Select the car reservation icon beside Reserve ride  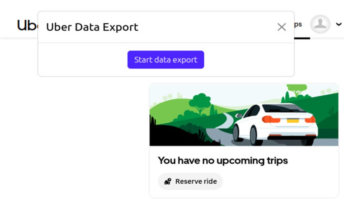(x=168, y=181)
